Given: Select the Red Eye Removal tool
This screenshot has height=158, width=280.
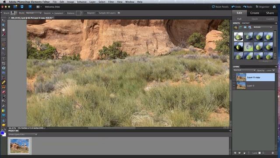Looking at the screenshot, I should coord(3,78).
